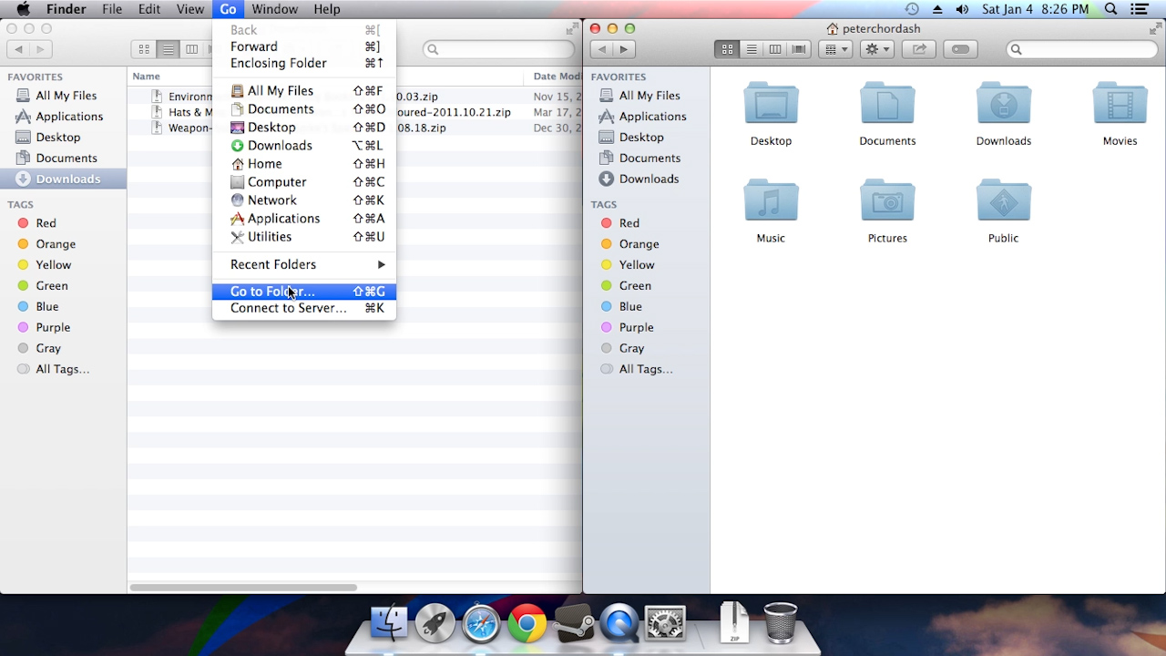Switch peterchordash window to icon view
The image size is (1166, 656).
(x=727, y=49)
